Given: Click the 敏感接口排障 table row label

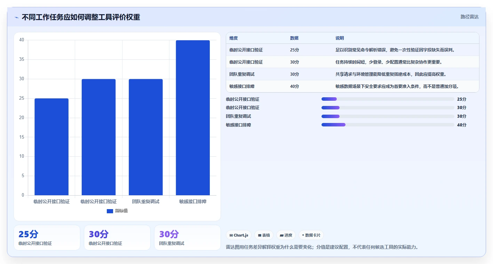Looking at the screenshot, I should tap(242, 86).
